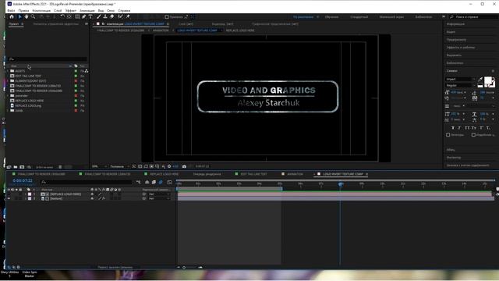Switch to REPLACE LOGO HERE timeline tab
499x281 pixels.
point(165,174)
